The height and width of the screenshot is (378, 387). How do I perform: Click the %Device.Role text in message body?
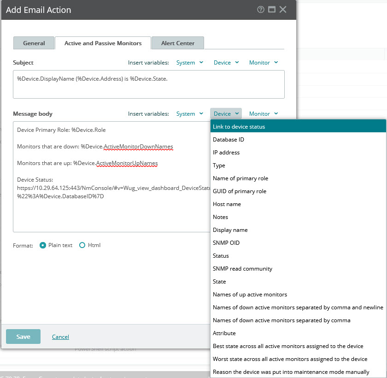click(88, 130)
